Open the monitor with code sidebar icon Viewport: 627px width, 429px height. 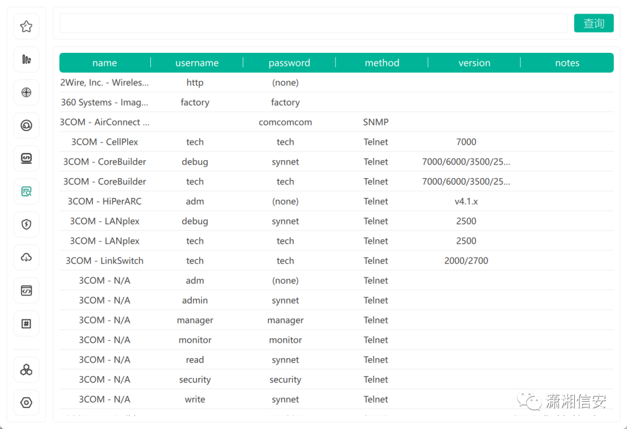26,158
